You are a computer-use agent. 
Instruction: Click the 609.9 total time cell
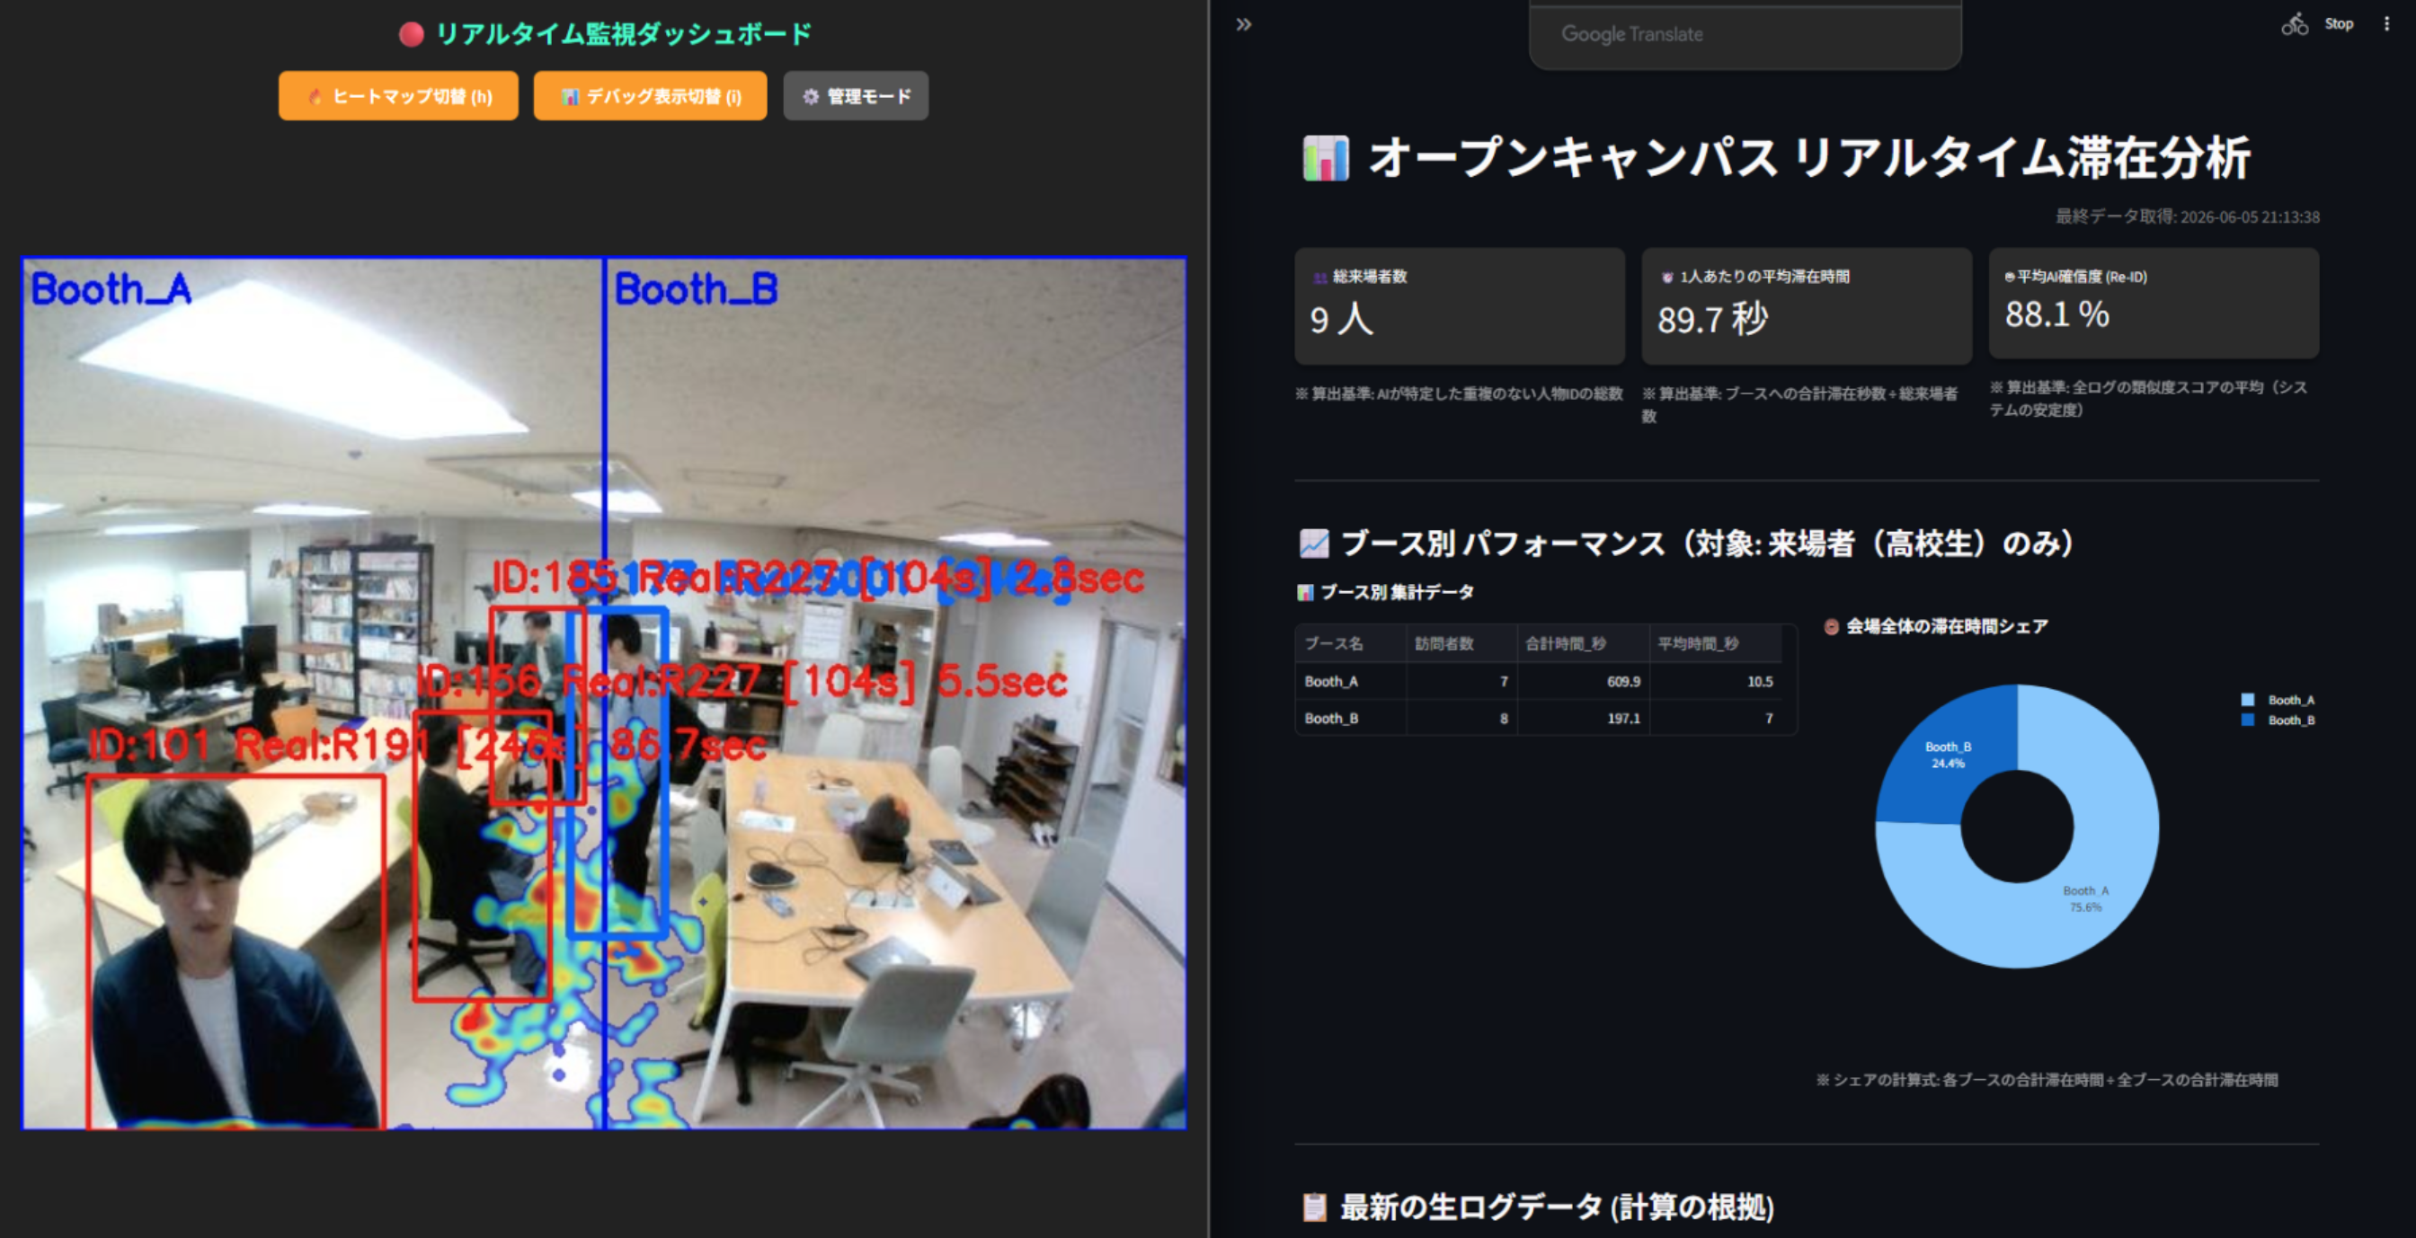(1583, 681)
